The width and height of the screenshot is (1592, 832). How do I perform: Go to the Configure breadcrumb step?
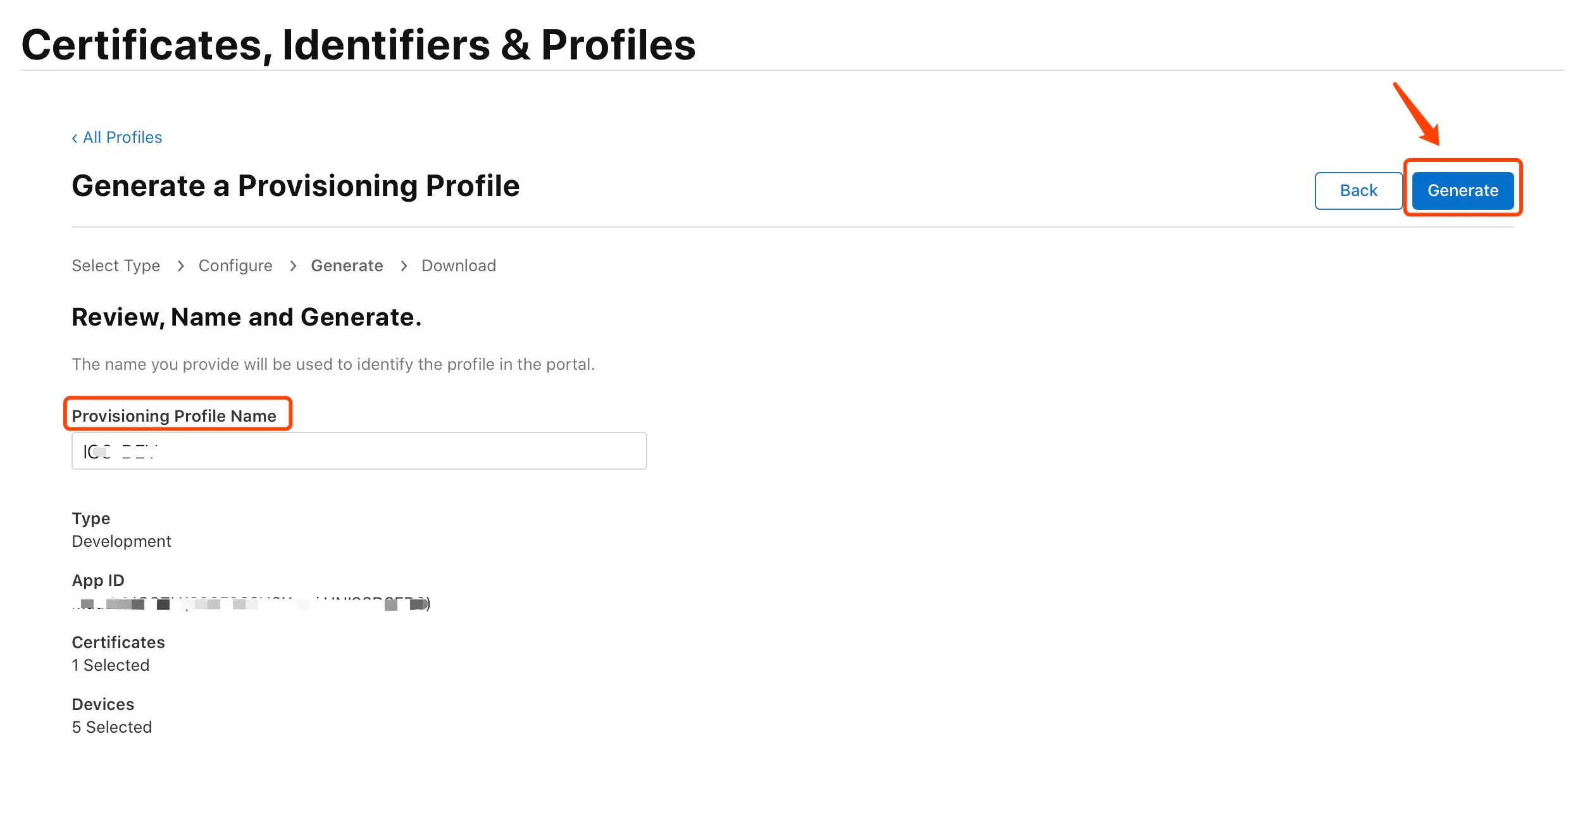click(x=235, y=266)
